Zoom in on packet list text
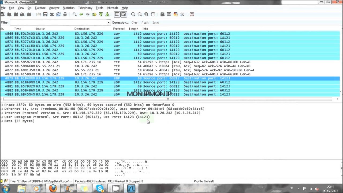The height and width of the screenshot is (193, 343). 133,14
